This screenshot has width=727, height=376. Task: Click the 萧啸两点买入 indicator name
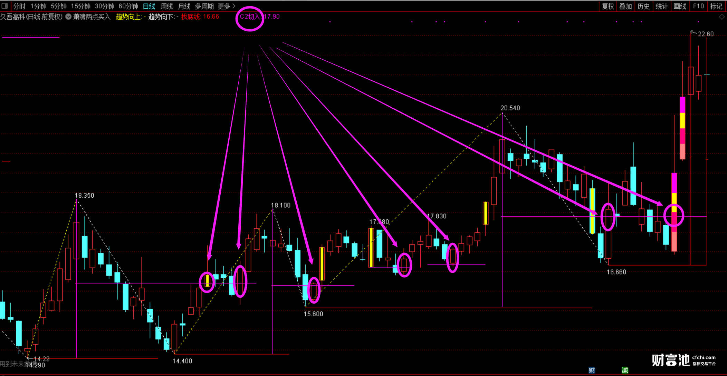tap(92, 17)
